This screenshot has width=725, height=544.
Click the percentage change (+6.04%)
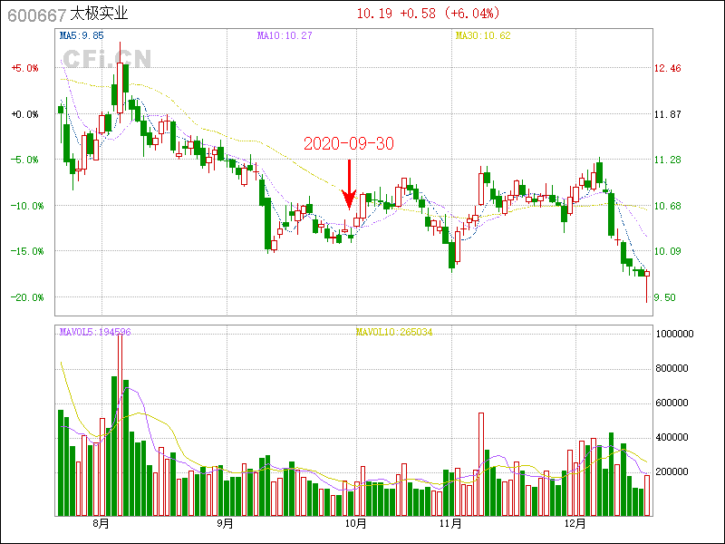pos(471,14)
